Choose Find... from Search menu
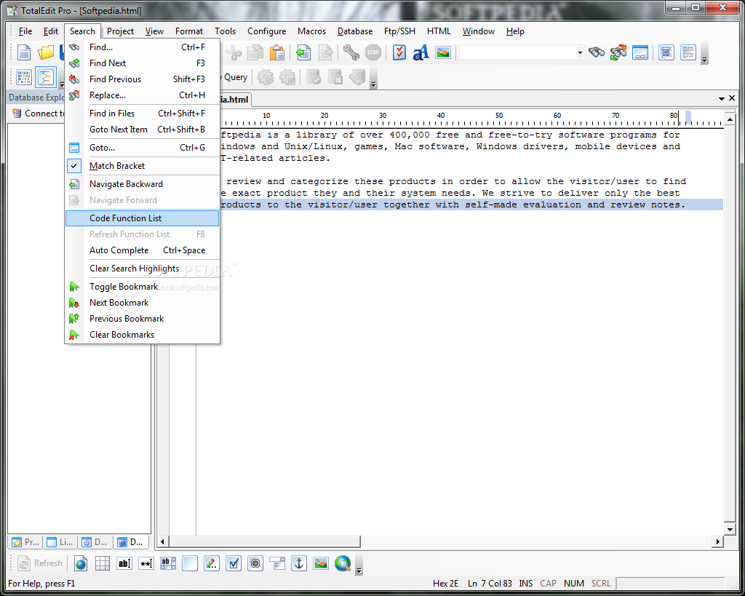The height and width of the screenshot is (596, 745). pyautogui.click(x=142, y=47)
